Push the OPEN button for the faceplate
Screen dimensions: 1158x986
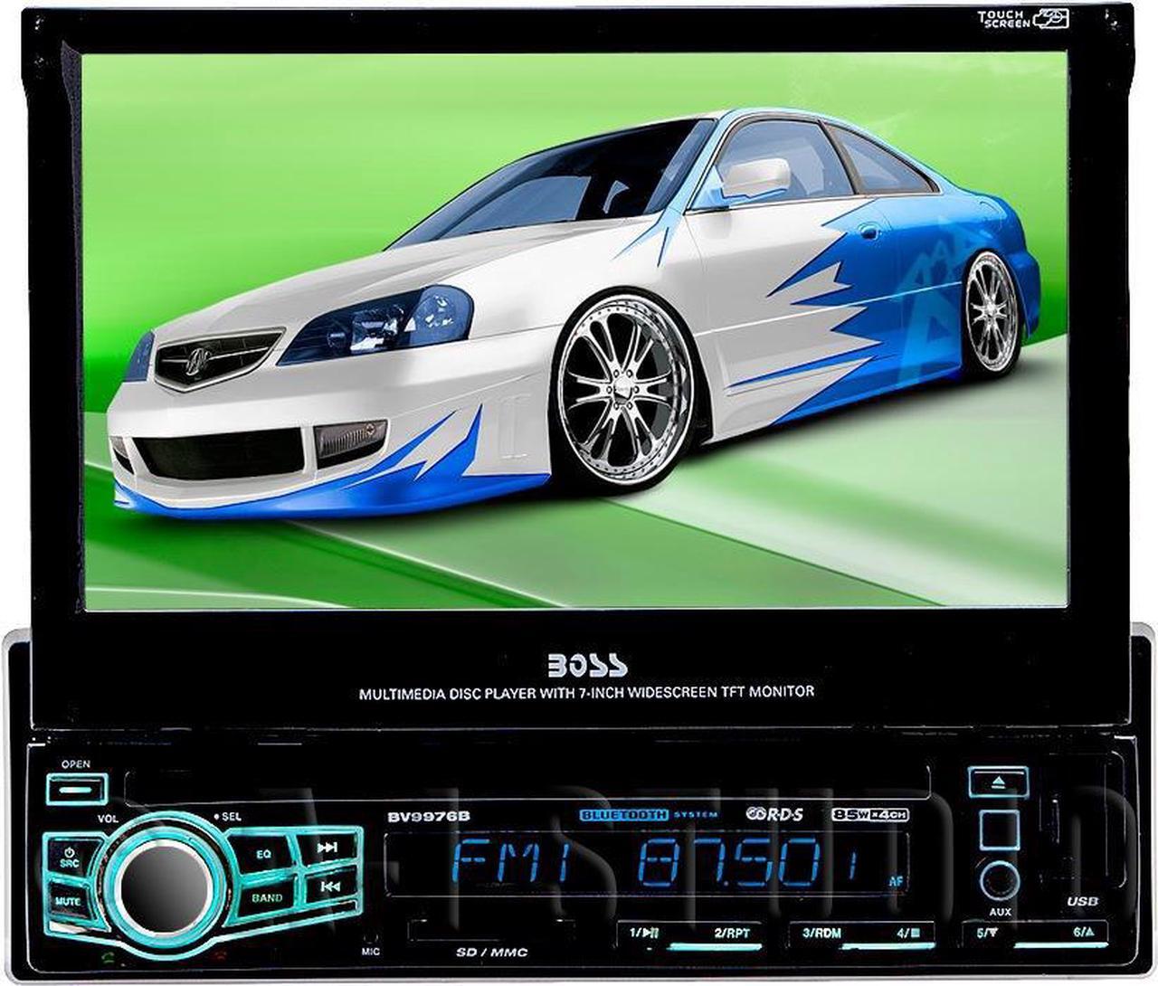click(x=78, y=789)
